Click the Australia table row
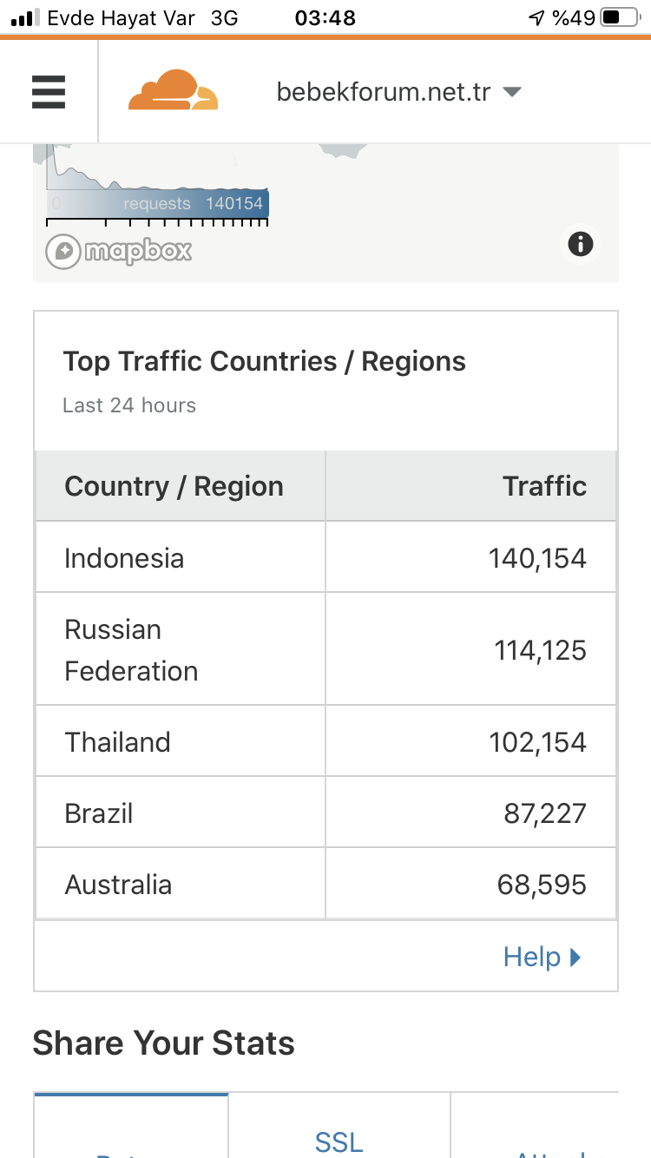This screenshot has width=651, height=1158. point(325,884)
